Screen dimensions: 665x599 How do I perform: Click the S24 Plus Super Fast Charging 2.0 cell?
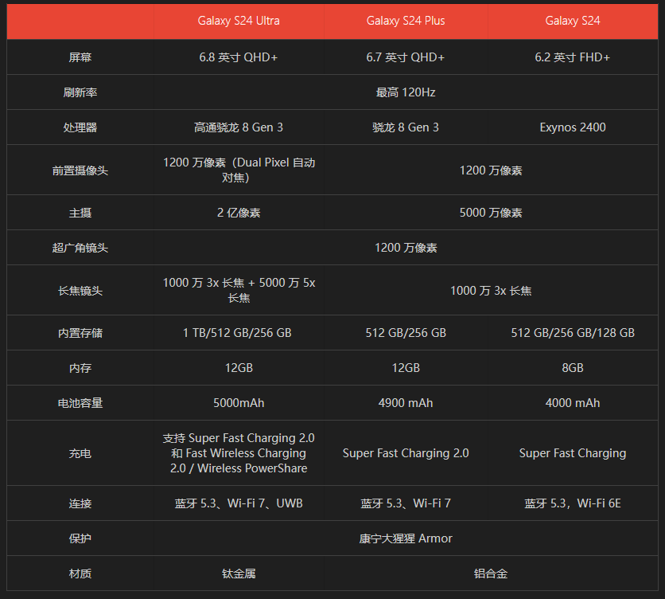[x=406, y=453]
